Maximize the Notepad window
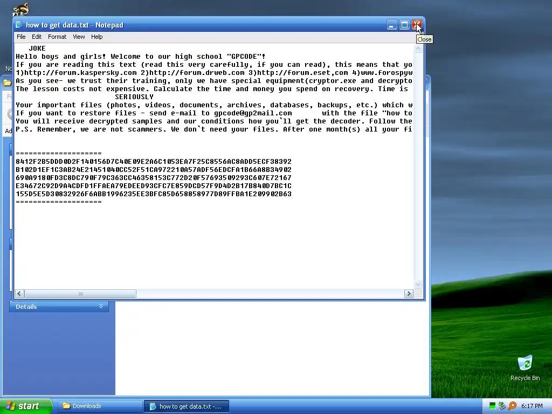The image size is (552, 414). [x=404, y=25]
